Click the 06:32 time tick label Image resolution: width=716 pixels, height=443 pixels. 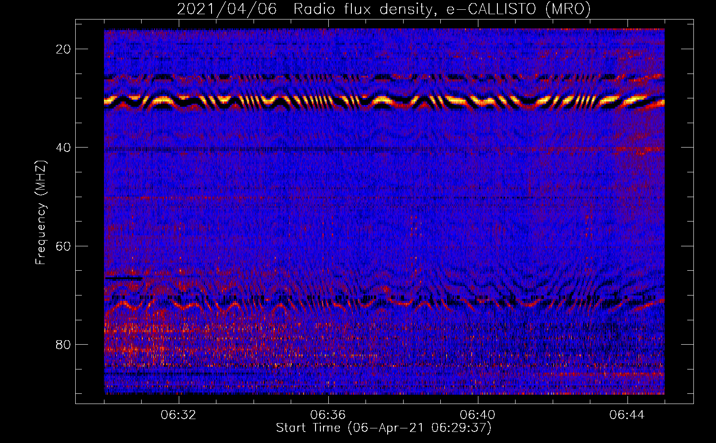(x=178, y=415)
